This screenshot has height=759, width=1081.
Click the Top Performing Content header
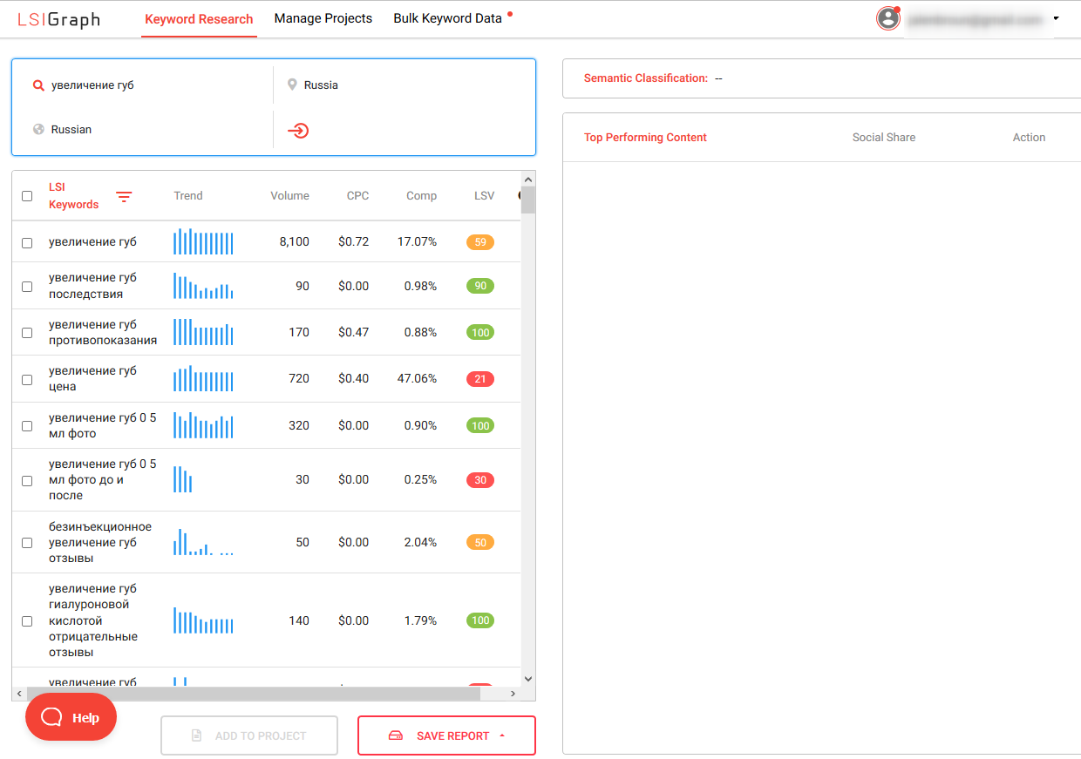645,138
